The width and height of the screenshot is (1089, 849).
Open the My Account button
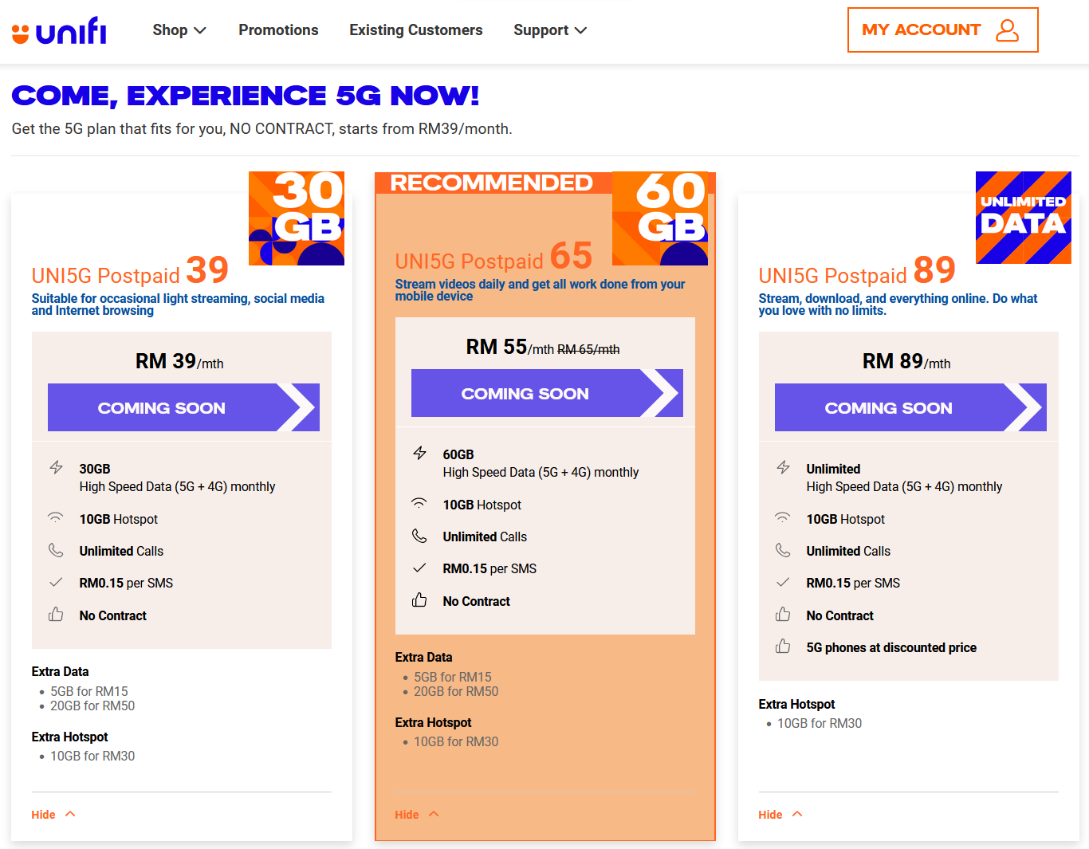(942, 30)
